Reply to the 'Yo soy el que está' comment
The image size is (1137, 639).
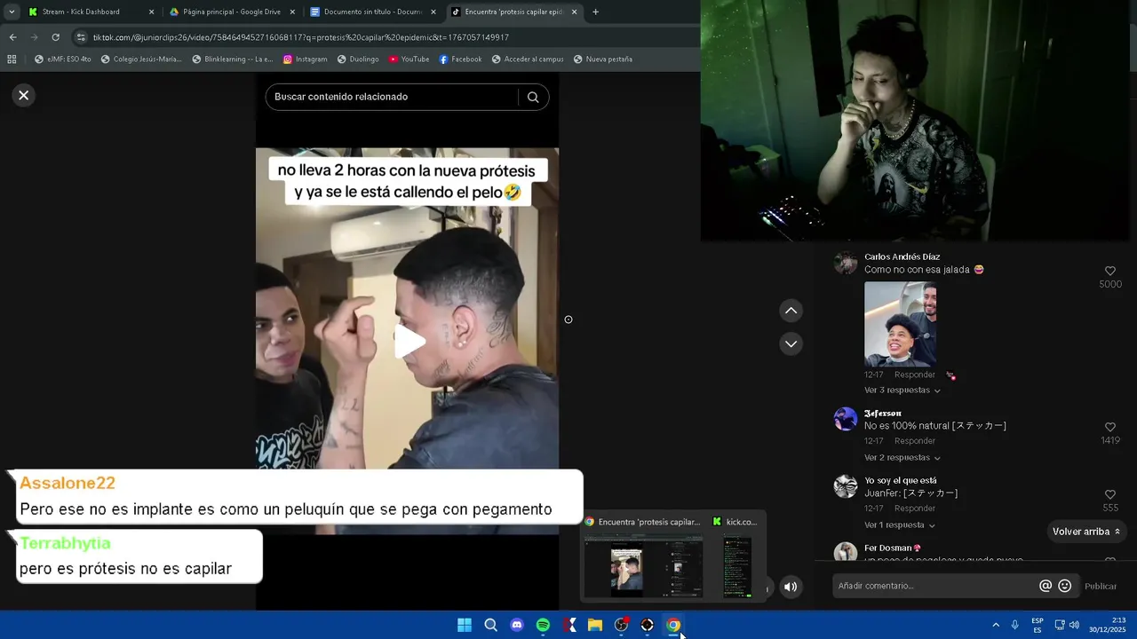[x=914, y=509]
